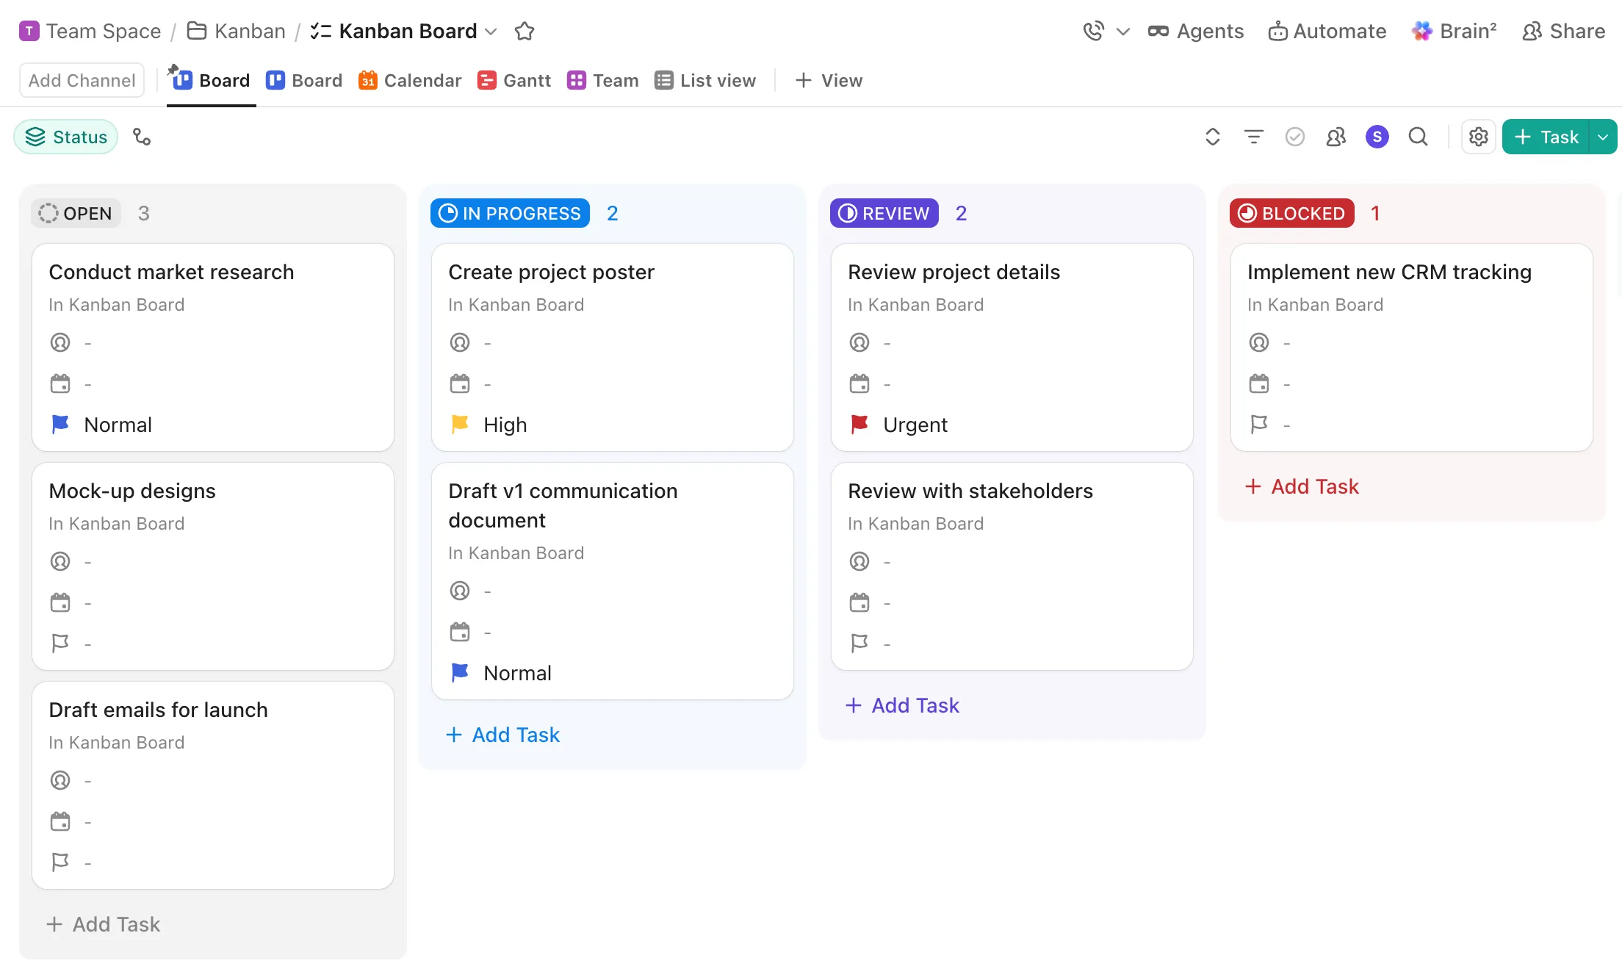
Task: Expand the Kanban Board title dropdown
Action: click(491, 32)
